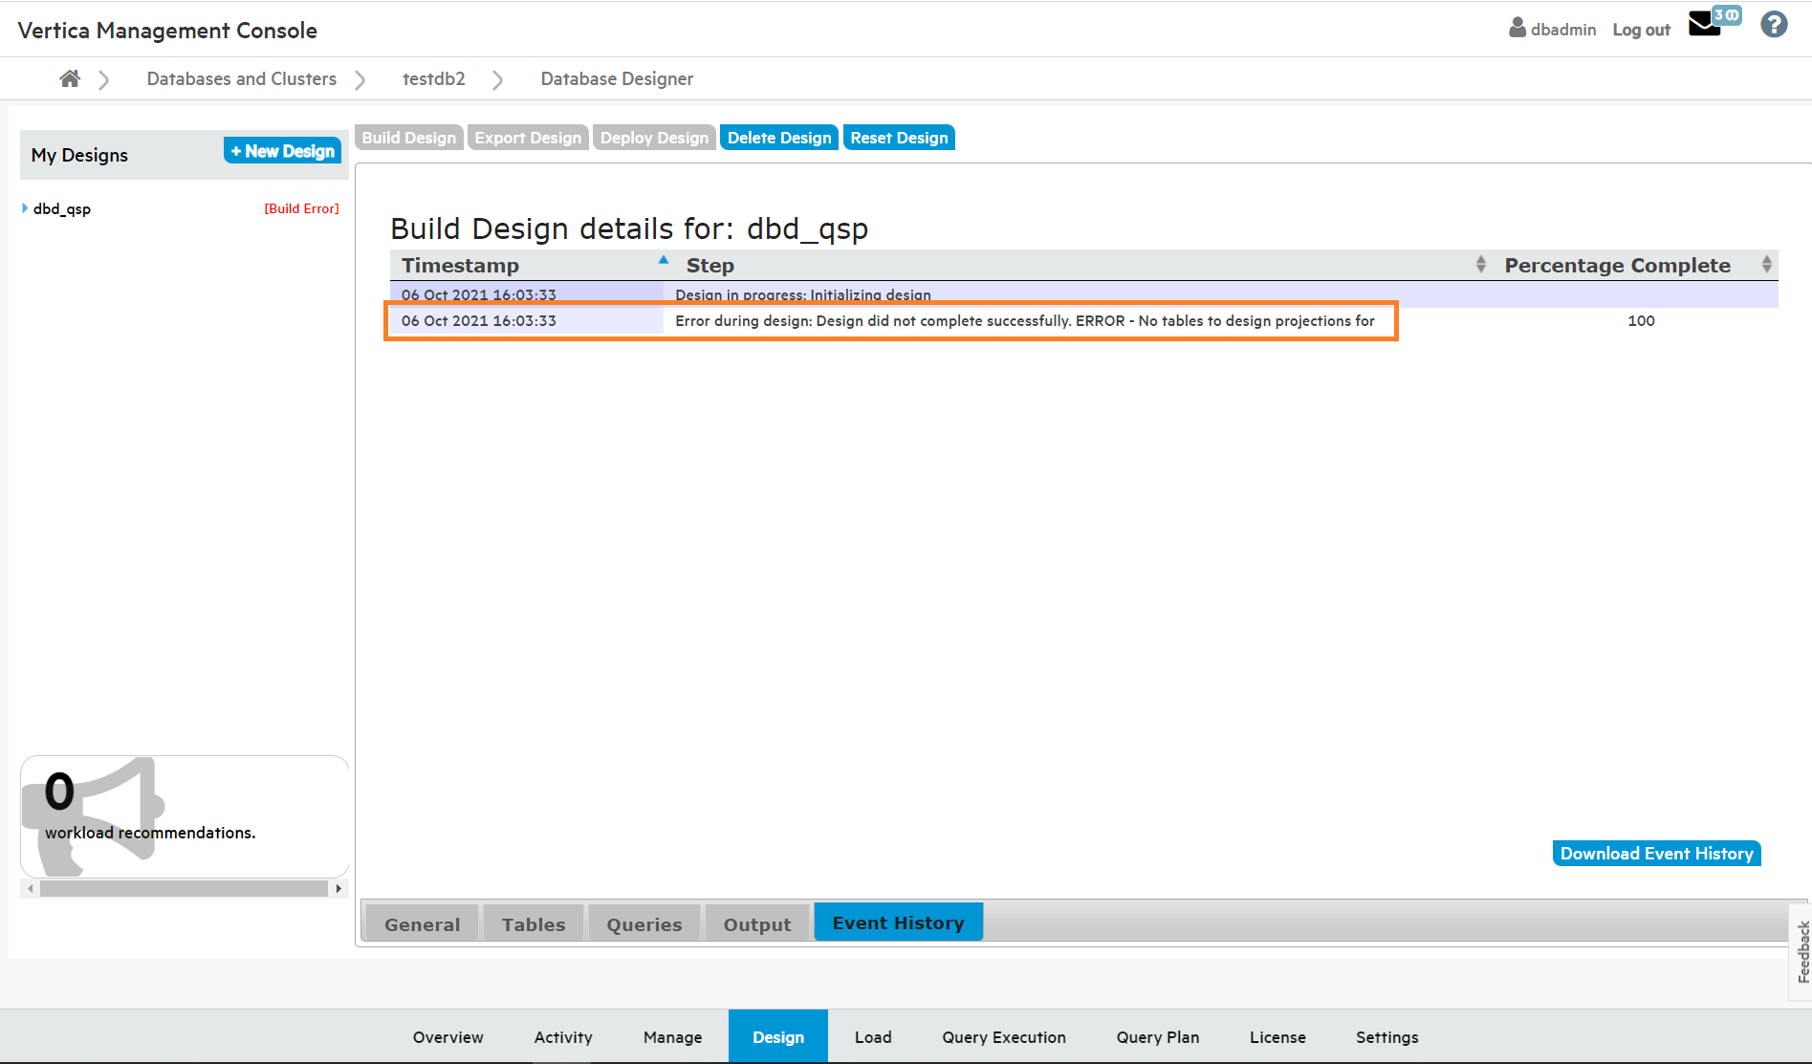
Task: Open the Feedback side tab
Action: [x=1801, y=951]
